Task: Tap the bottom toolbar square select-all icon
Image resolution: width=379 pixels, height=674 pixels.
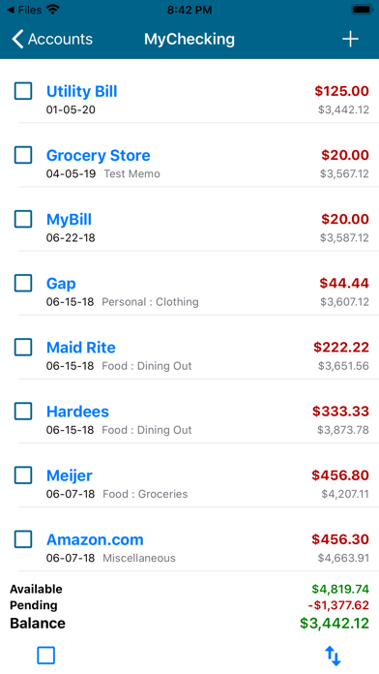Action: pos(46,656)
